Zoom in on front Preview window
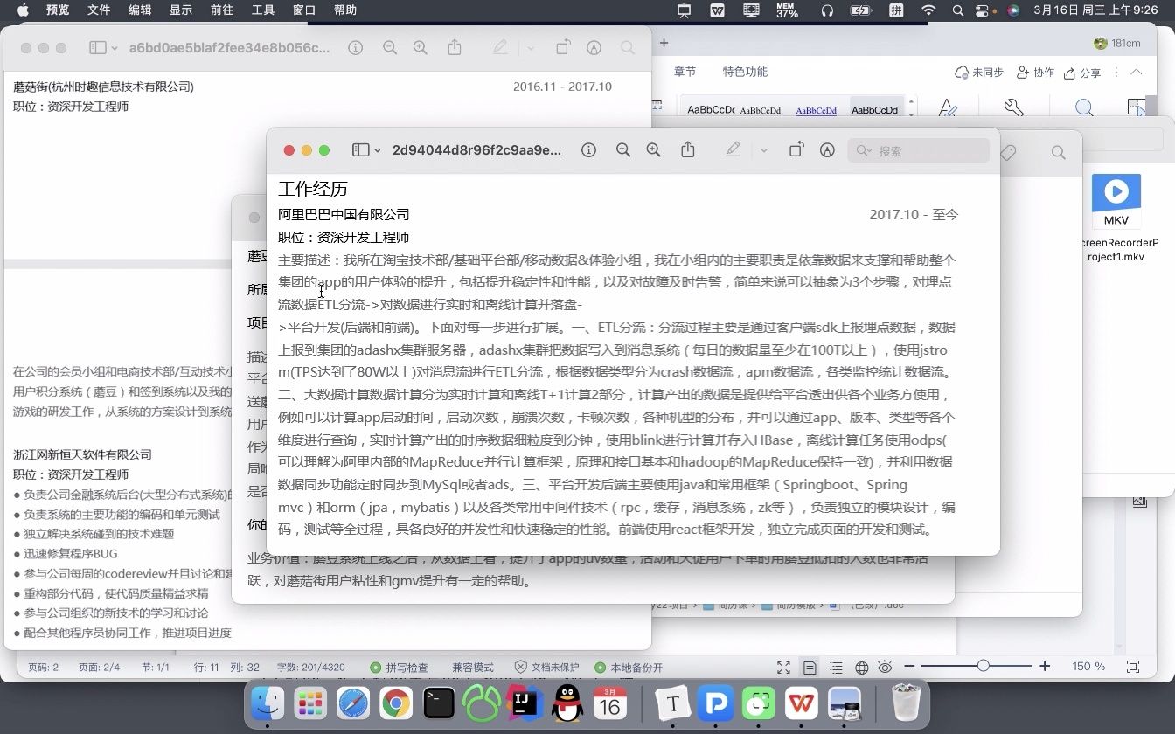 coord(653,150)
